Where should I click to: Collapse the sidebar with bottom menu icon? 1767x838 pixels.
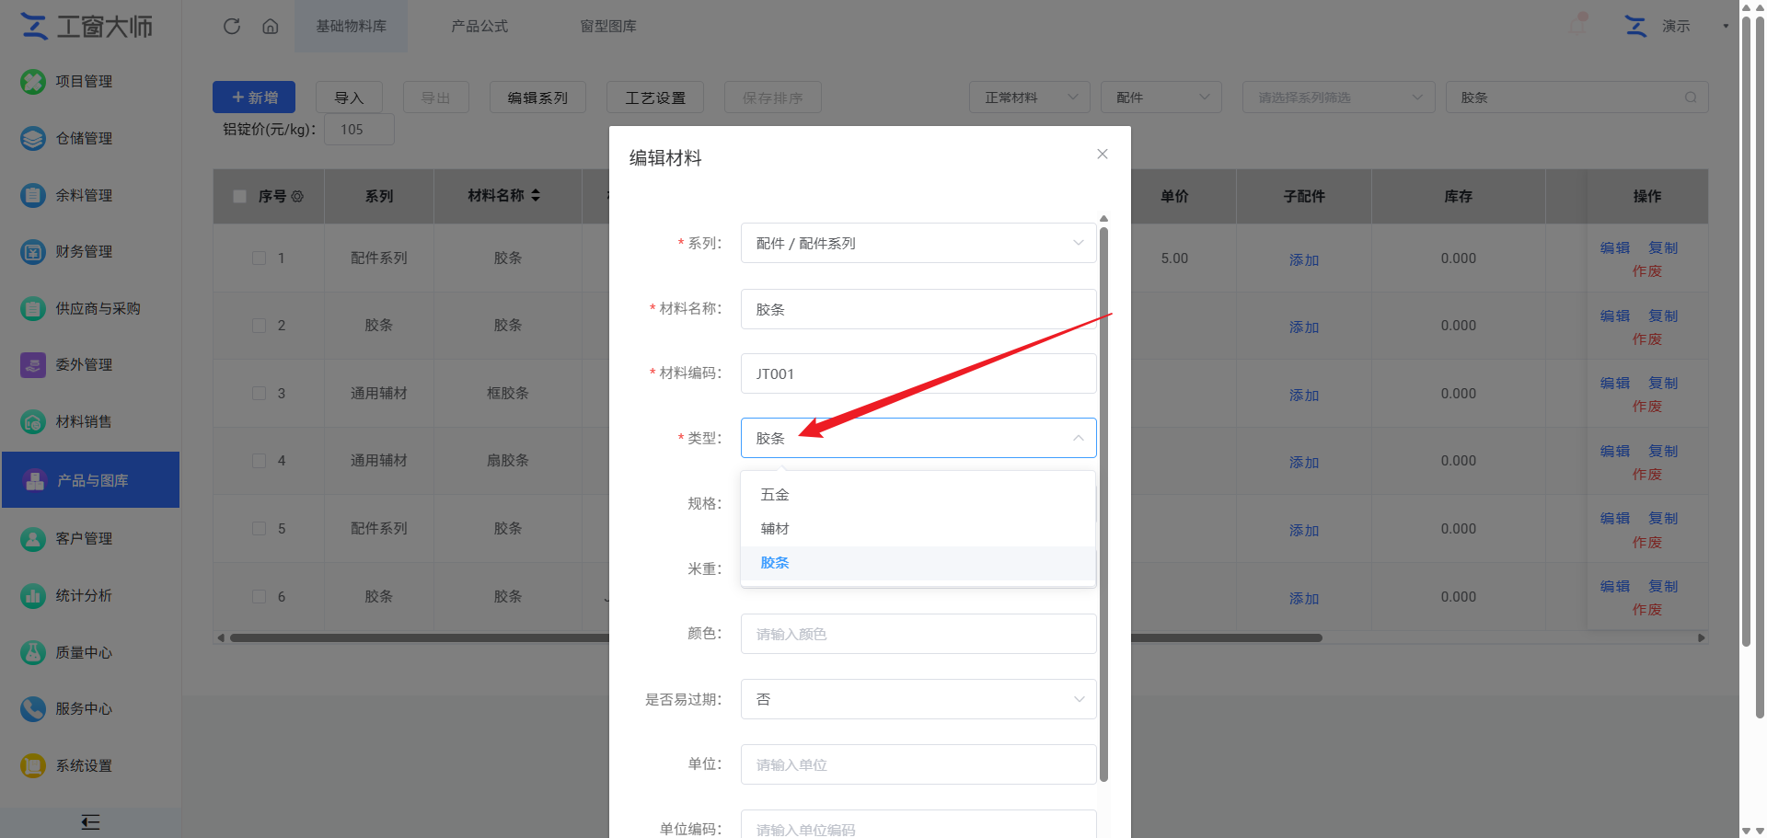coord(90,822)
